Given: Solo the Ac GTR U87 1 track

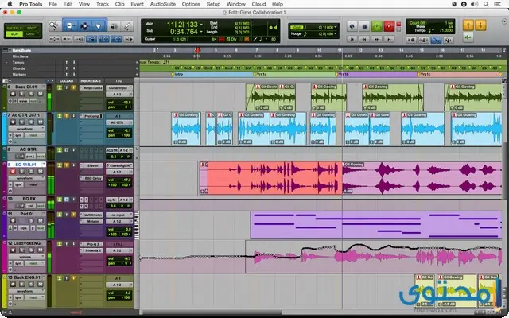Looking at the screenshot, I should point(31,122).
